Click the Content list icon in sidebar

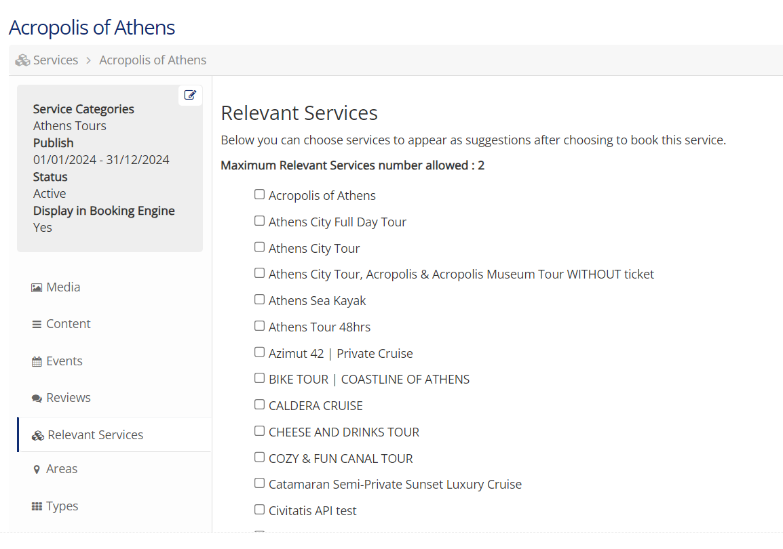coord(37,325)
